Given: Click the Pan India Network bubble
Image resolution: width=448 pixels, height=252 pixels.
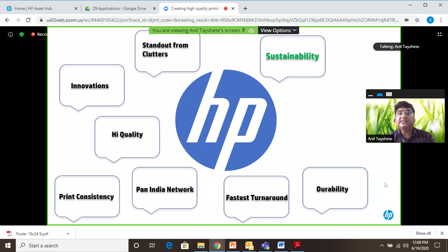Looking at the screenshot, I should 165,190.
